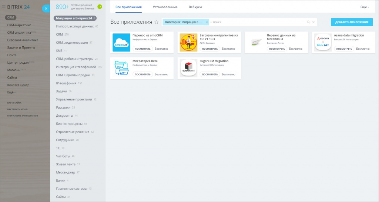This screenshot has height=202, width=379.
Task: Open the Мигратор24 Beta folders icon
Action: (121, 68)
